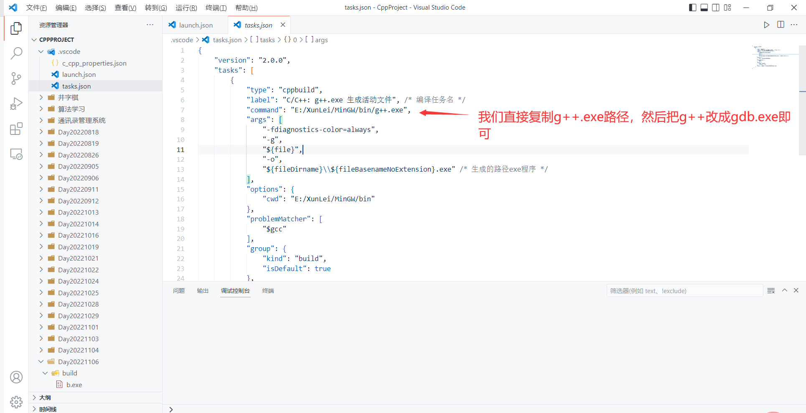Open the Manage gear icon

point(16,402)
